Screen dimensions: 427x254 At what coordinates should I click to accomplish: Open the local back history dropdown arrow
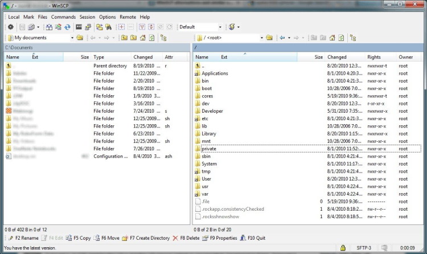pos(100,38)
